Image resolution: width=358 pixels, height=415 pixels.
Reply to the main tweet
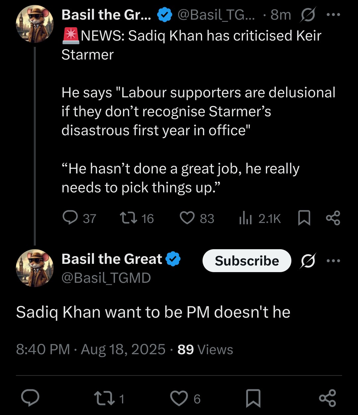[x=30, y=398]
